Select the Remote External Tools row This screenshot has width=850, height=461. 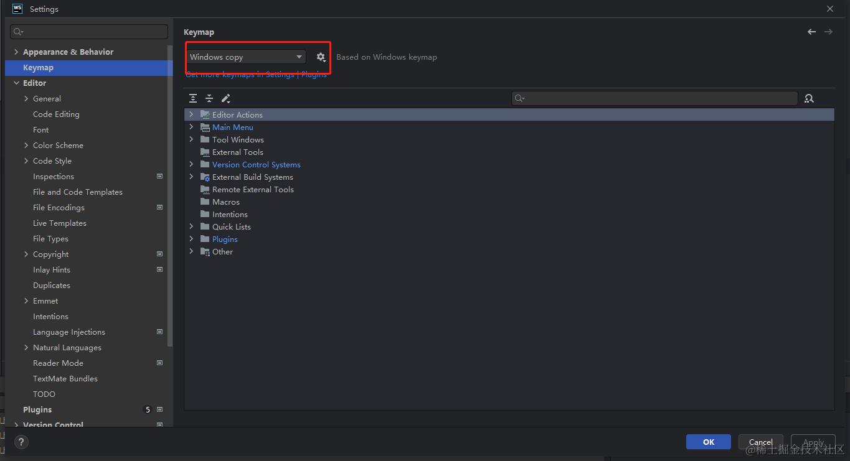pyautogui.click(x=509, y=189)
